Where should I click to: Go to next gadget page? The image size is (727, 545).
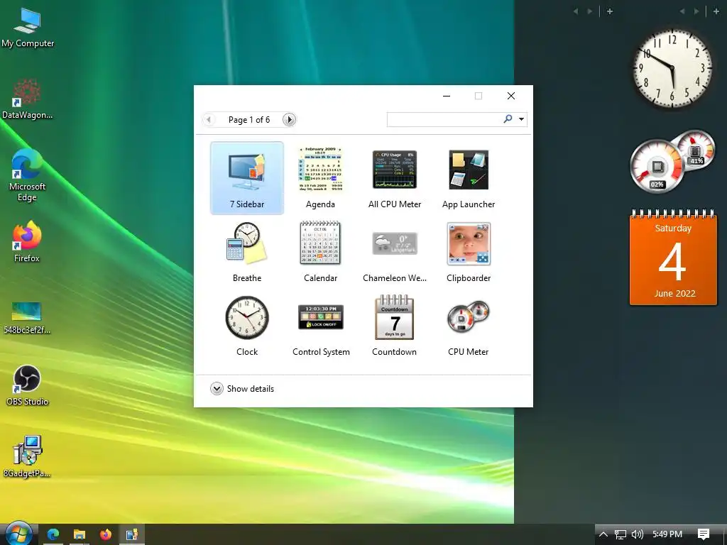click(x=290, y=119)
